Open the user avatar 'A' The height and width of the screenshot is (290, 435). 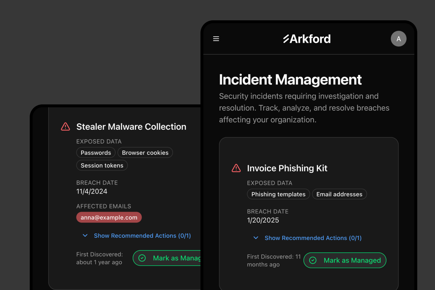point(398,39)
